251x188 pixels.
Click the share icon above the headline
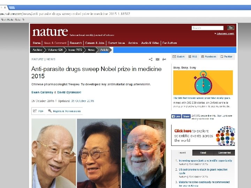pyautogui.click(x=151, y=59)
